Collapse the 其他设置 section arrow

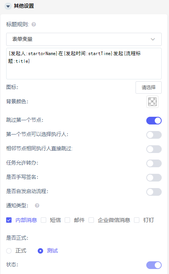8,6
